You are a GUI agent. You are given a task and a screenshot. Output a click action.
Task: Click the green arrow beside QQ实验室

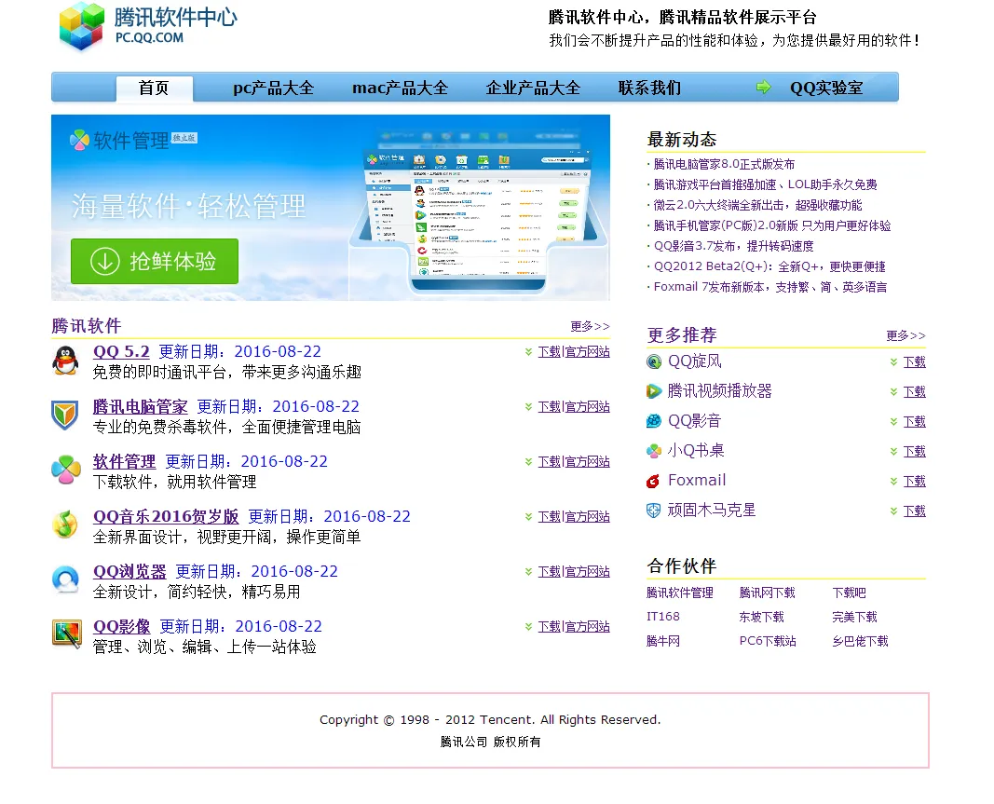[763, 87]
